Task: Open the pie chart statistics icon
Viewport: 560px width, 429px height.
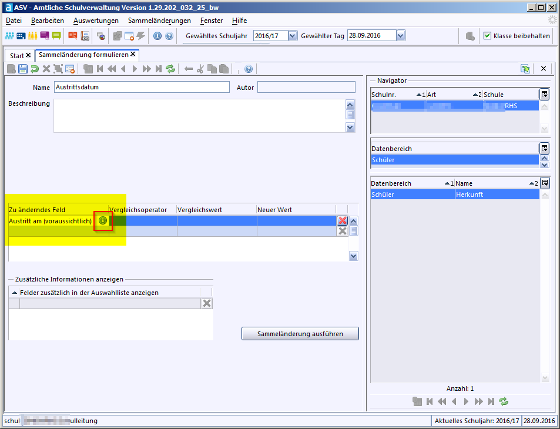Action: (x=101, y=36)
